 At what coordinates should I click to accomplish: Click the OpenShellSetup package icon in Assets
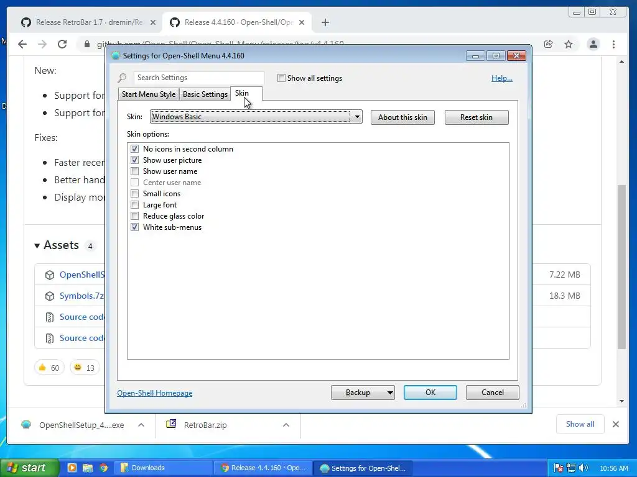pos(50,275)
